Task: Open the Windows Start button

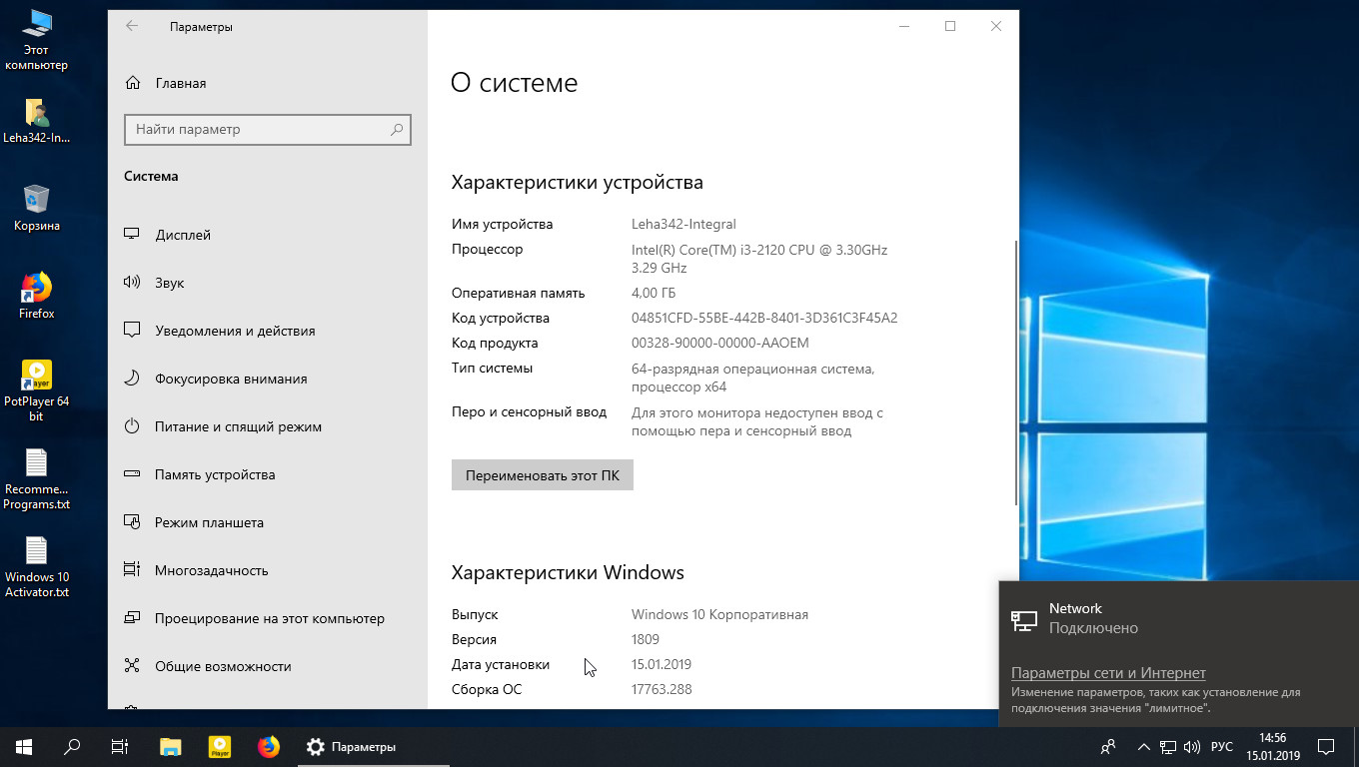Action: pyautogui.click(x=24, y=746)
